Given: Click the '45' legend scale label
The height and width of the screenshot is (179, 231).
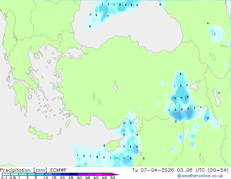Looking at the screenshot, I should click(x=104, y=178).
